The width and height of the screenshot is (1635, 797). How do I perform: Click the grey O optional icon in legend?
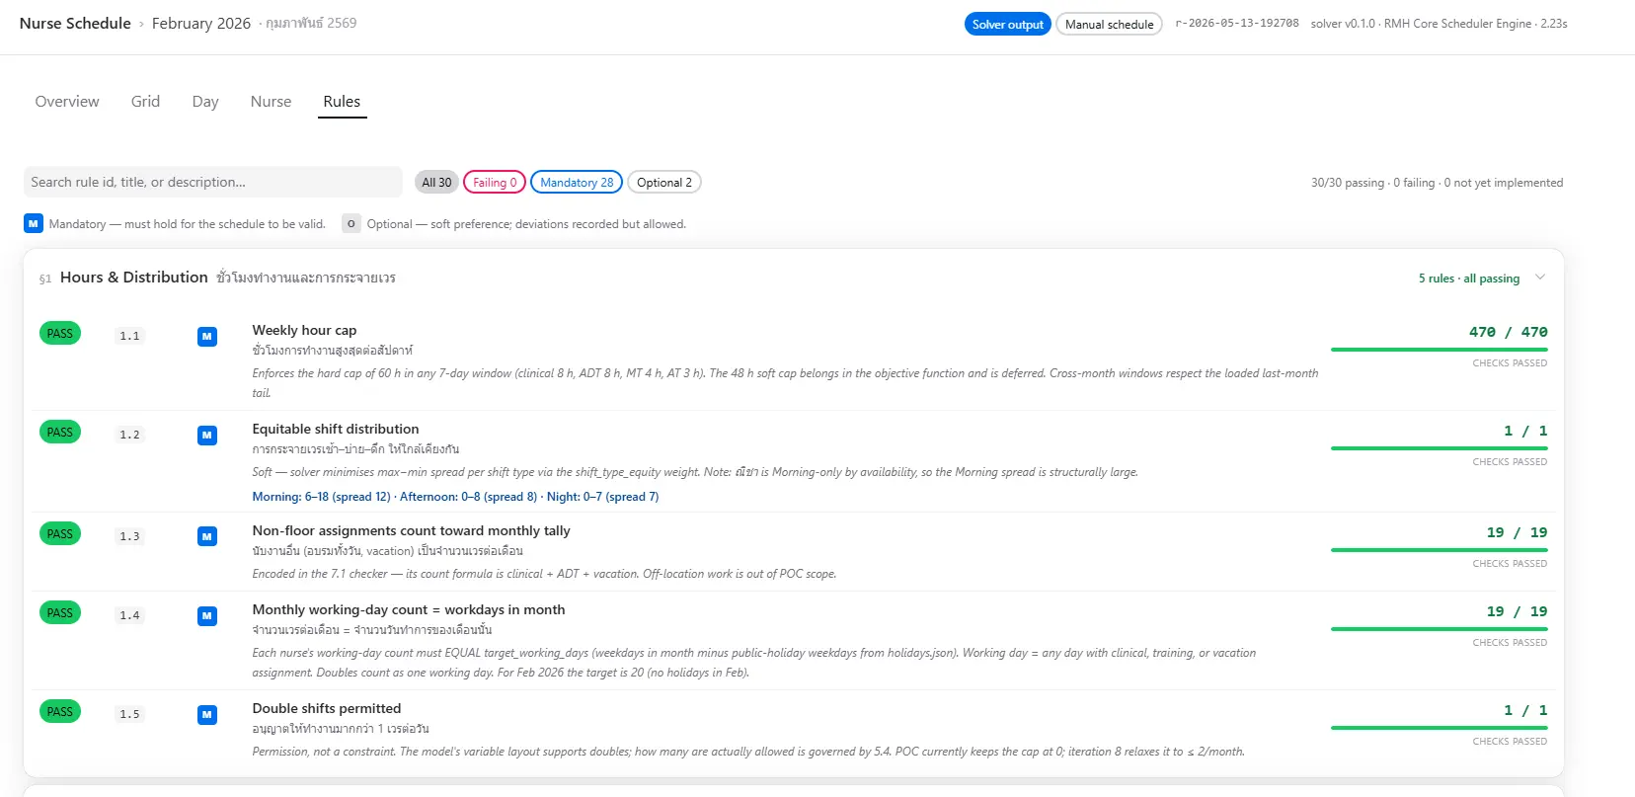tap(351, 223)
